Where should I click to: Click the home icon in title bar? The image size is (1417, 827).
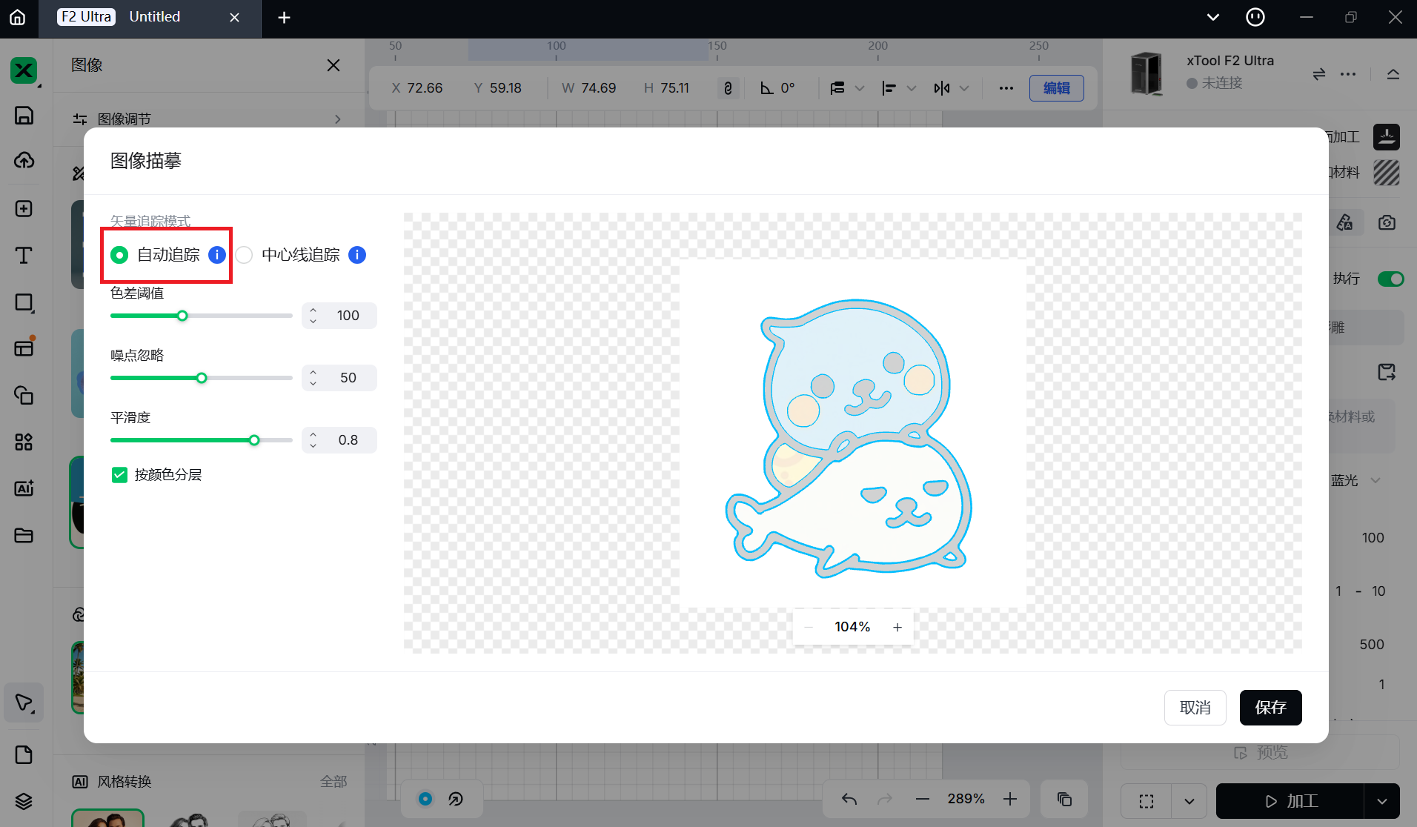coord(18,17)
